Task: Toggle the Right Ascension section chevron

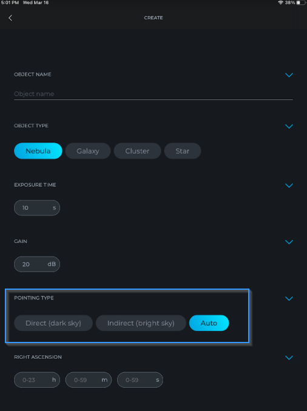Action: point(289,358)
